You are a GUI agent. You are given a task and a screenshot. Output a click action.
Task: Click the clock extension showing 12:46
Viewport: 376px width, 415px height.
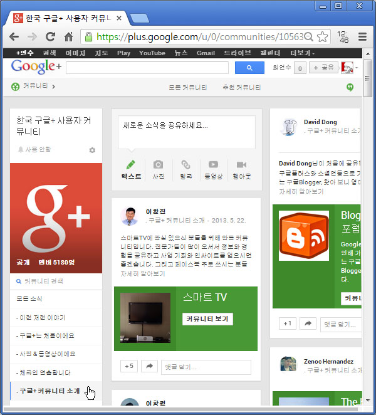[x=343, y=37]
